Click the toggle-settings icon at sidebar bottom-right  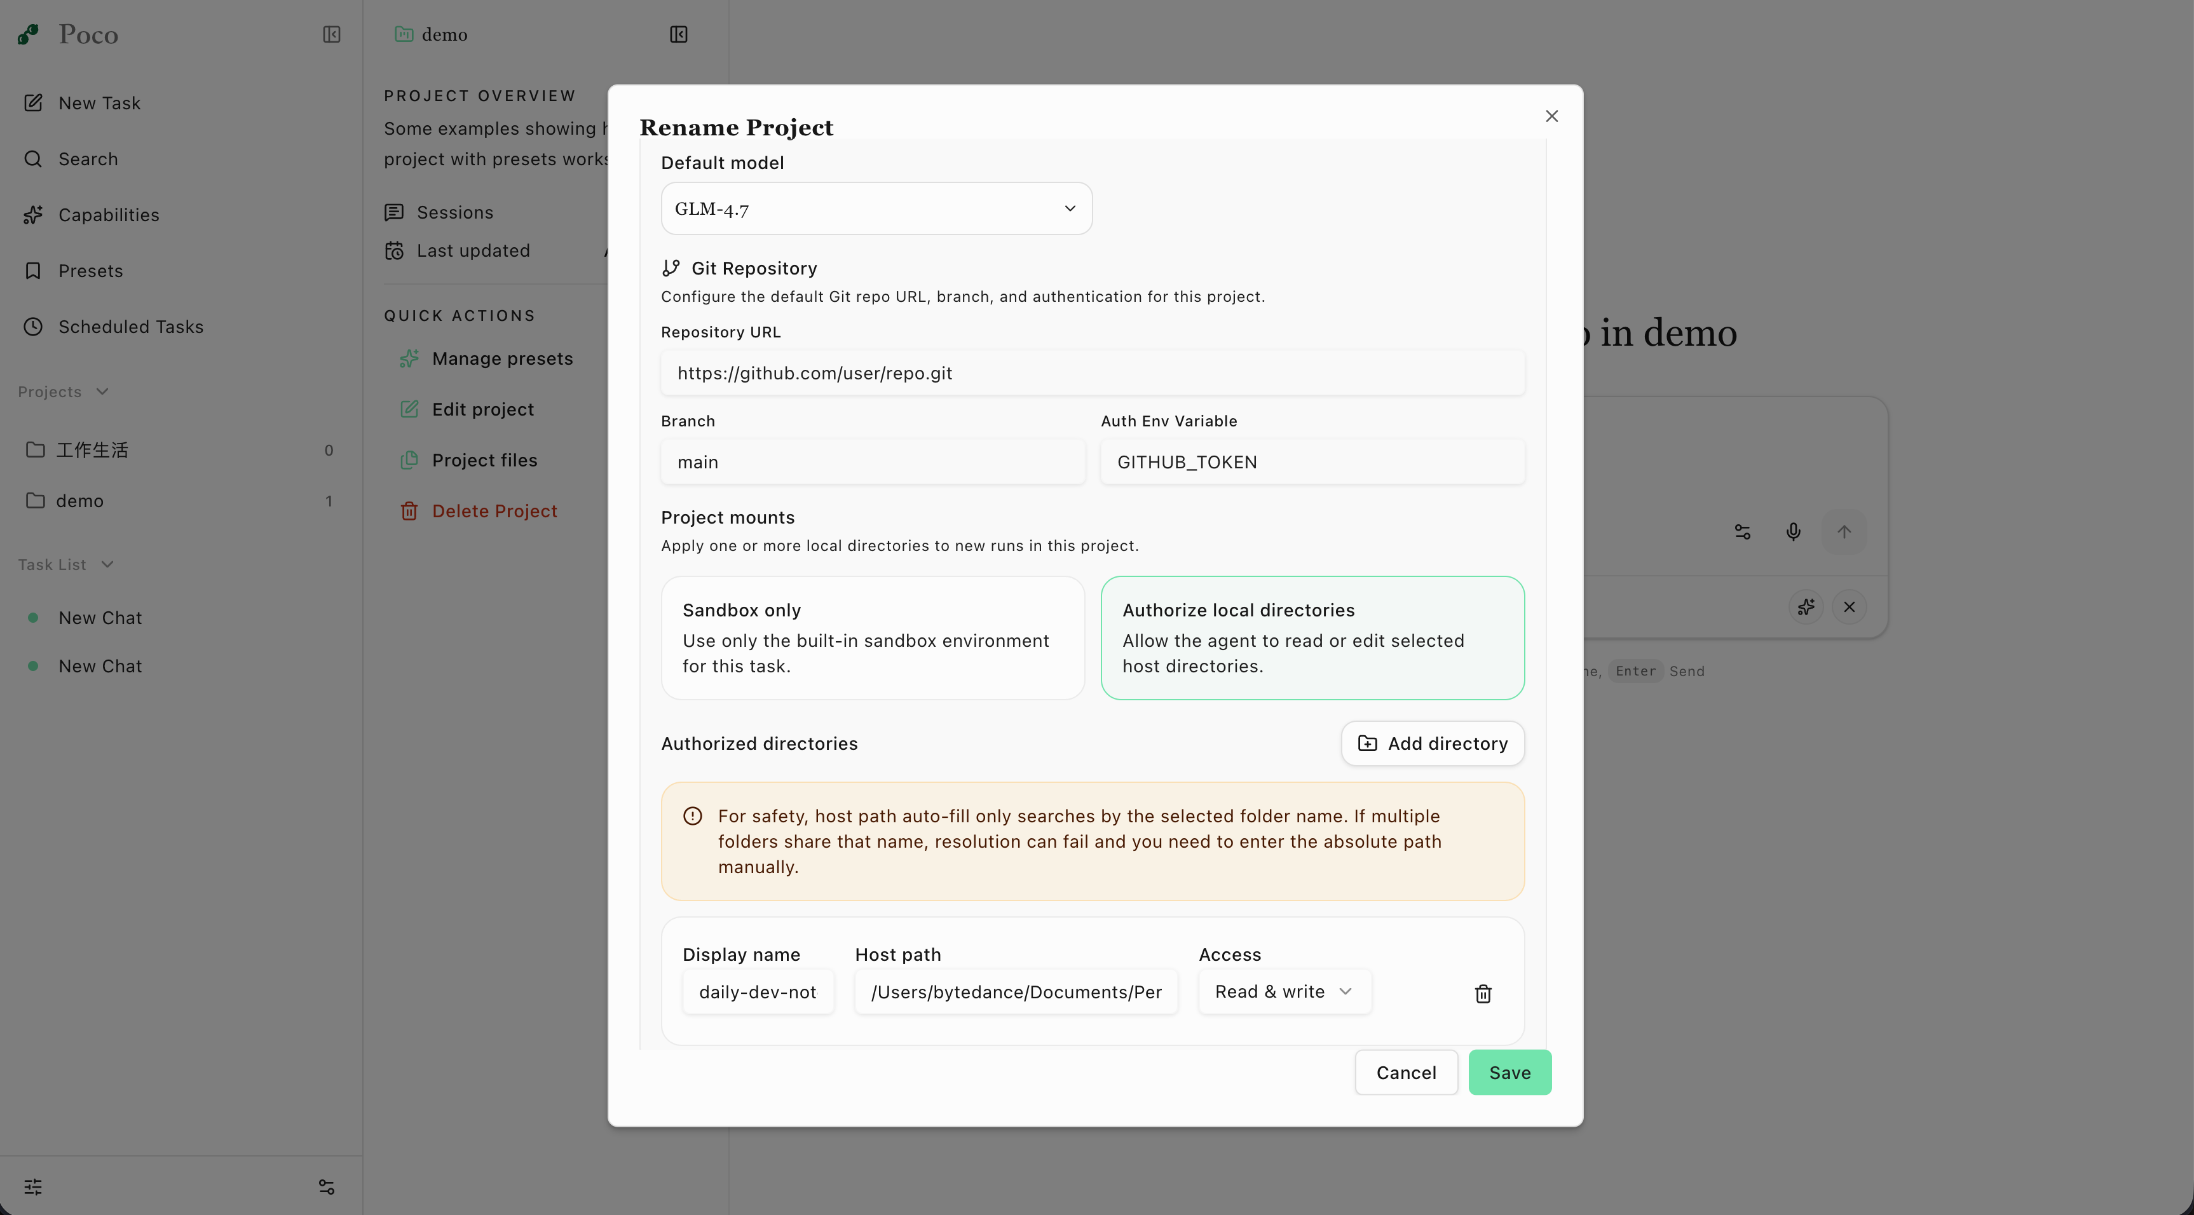tap(326, 1187)
